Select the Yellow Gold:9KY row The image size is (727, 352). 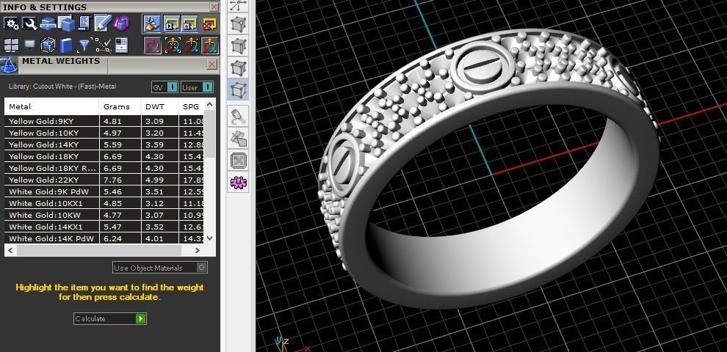[x=104, y=121]
